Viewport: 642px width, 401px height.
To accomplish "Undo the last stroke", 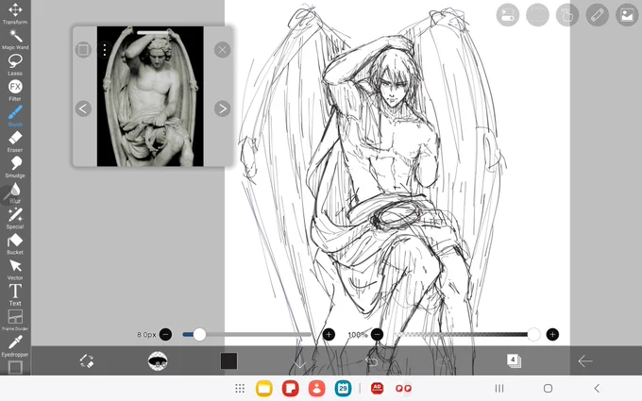I will (x=371, y=361).
